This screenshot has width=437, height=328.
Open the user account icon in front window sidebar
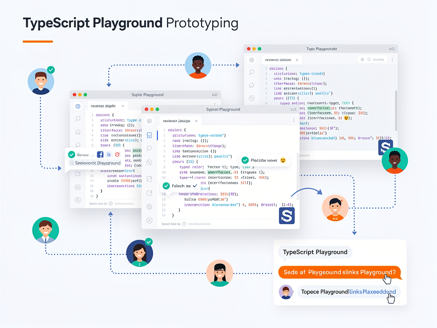point(149,220)
